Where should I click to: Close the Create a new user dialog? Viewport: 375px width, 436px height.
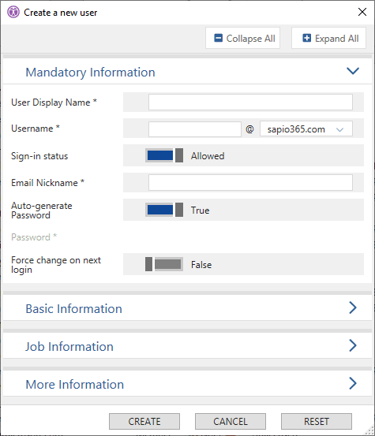click(x=362, y=12)
